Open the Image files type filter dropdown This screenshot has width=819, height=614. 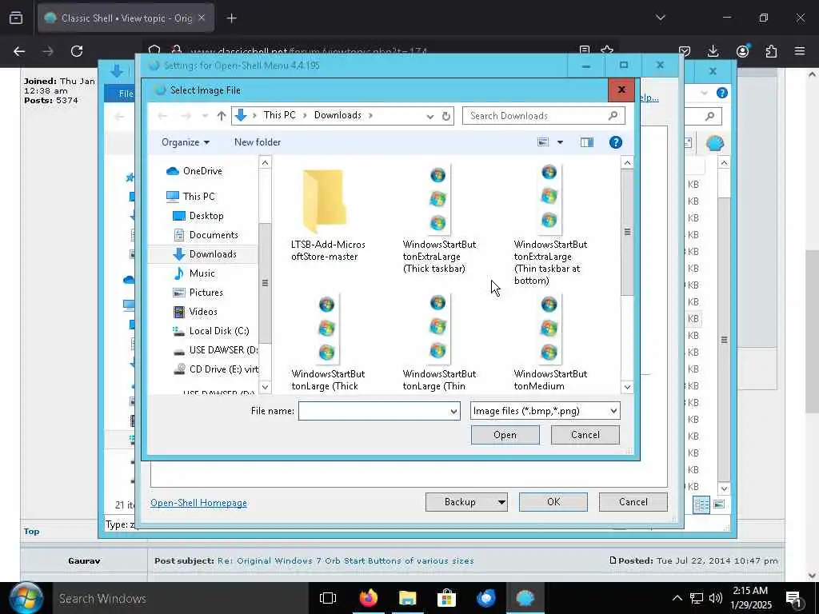point(545,411)
